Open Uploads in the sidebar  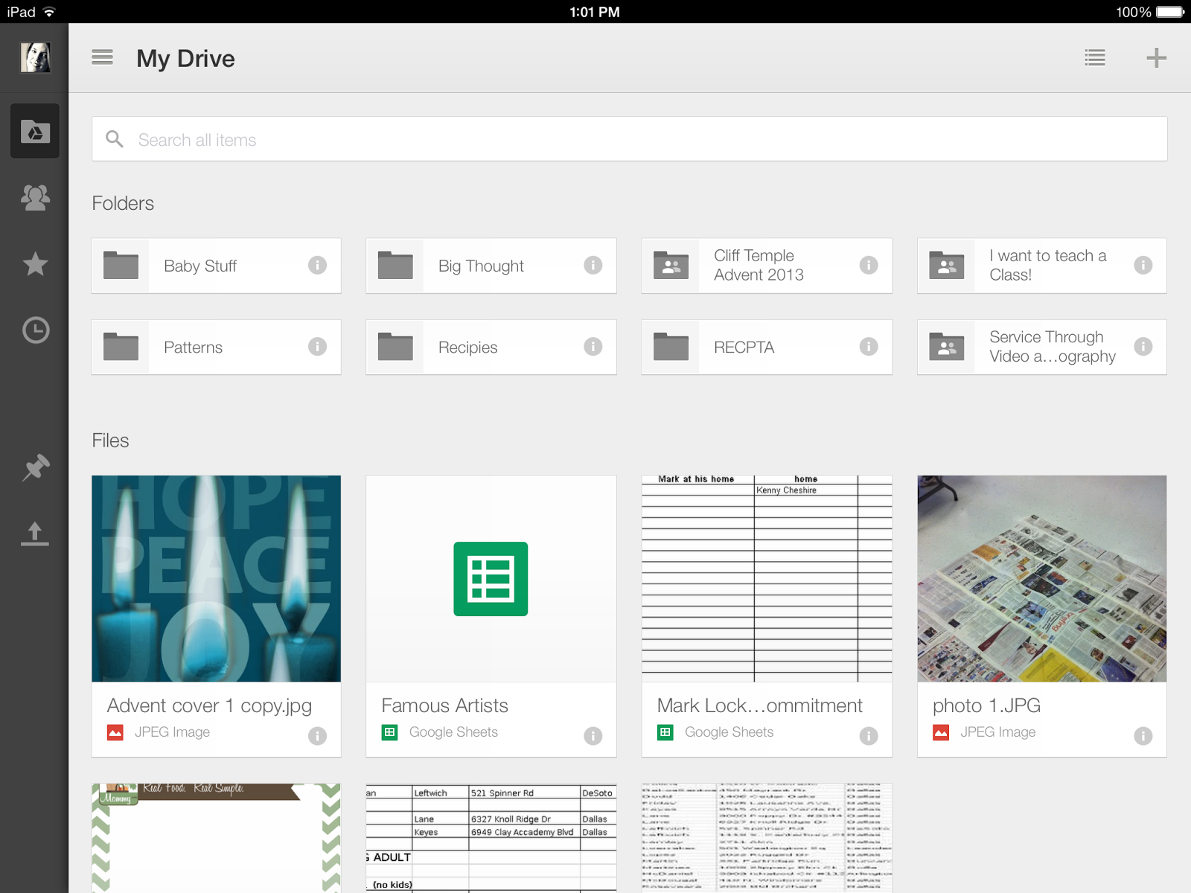tap(35, 534)
